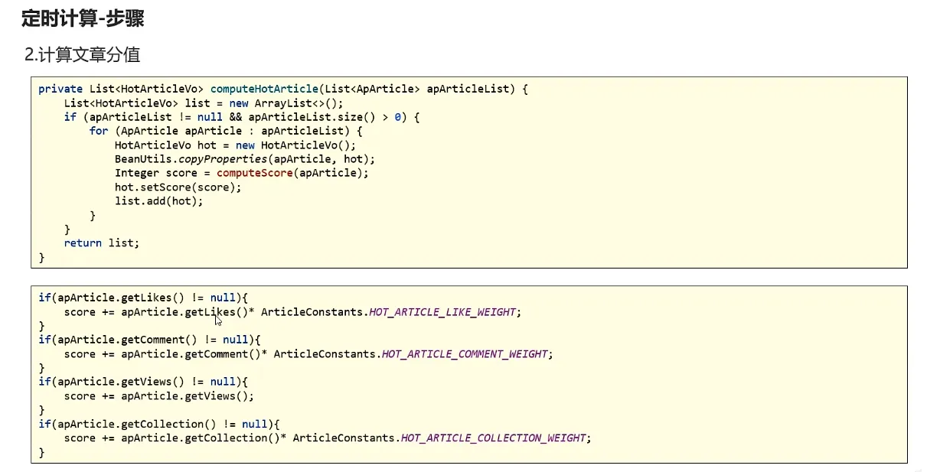Click the heading 定时计算-步骤
Image resolution: width=940 pixels, height=472 pixels.
coord(83,19)
